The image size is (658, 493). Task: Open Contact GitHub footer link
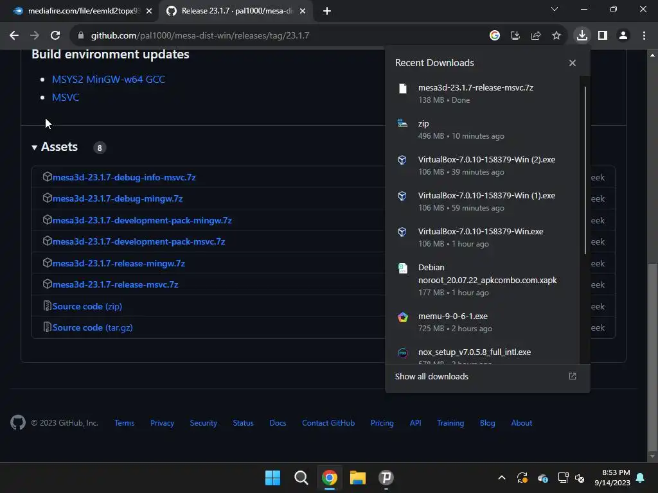328,423
